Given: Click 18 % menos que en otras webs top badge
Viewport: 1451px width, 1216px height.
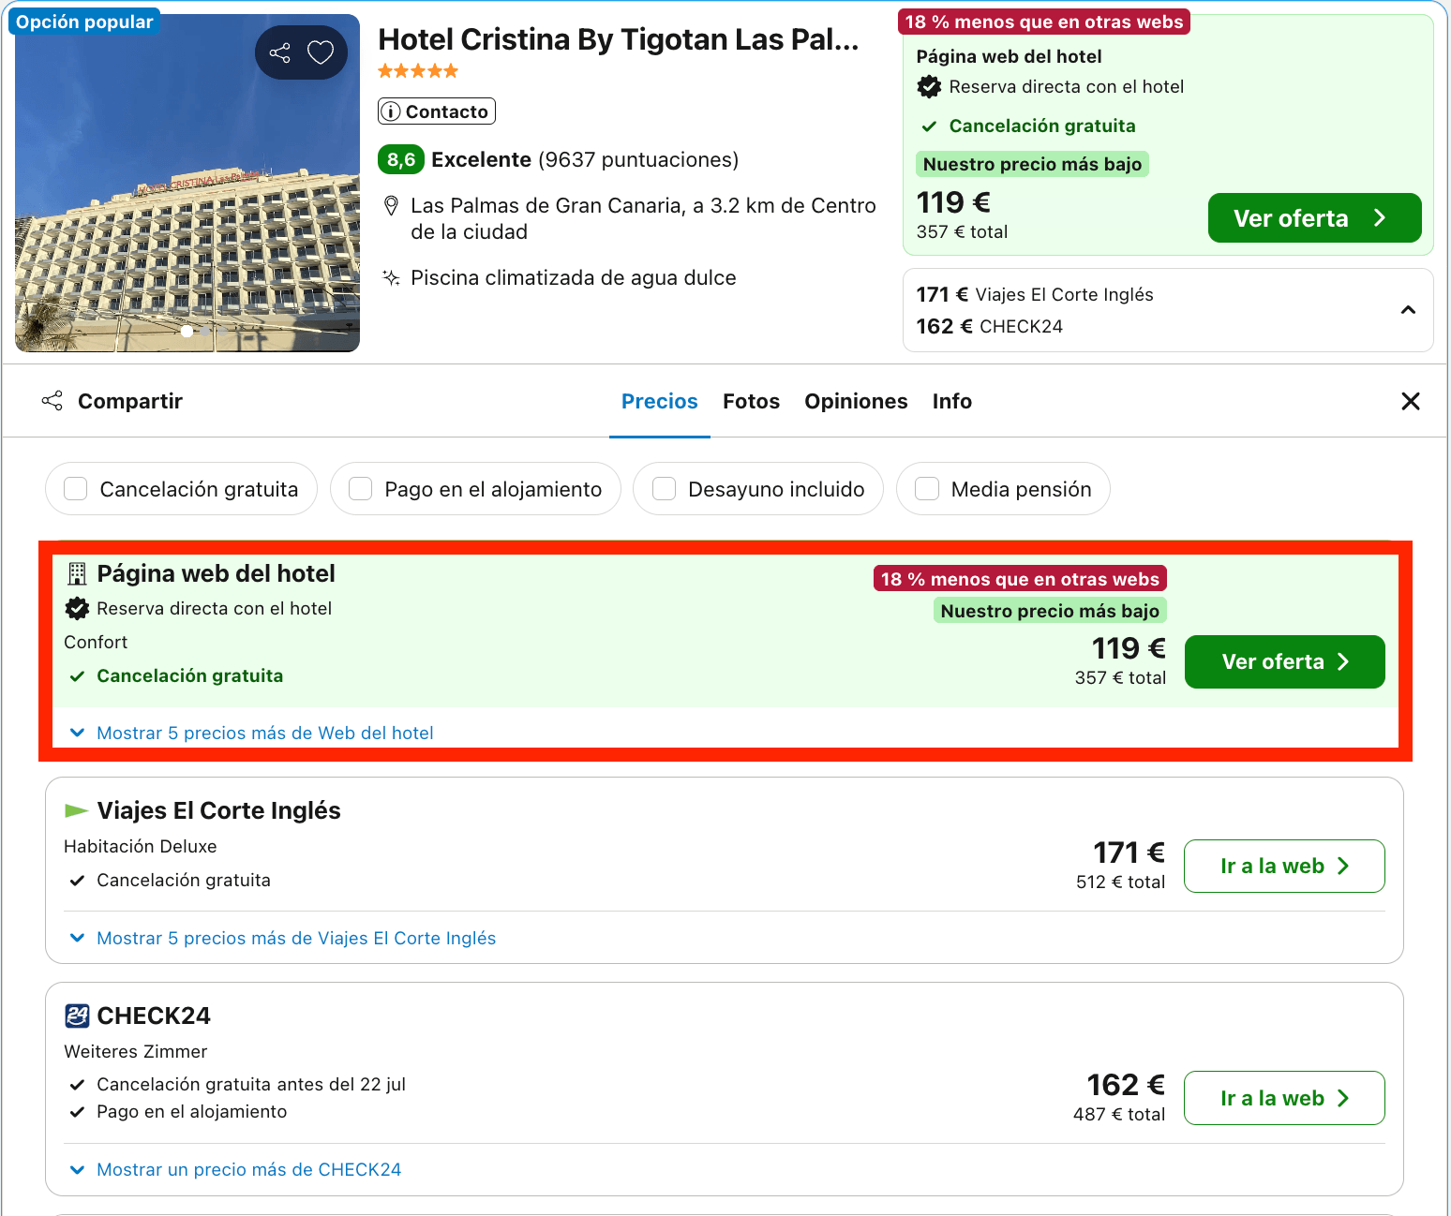Looking at the screenshot, I should [x=1044, y=22].
